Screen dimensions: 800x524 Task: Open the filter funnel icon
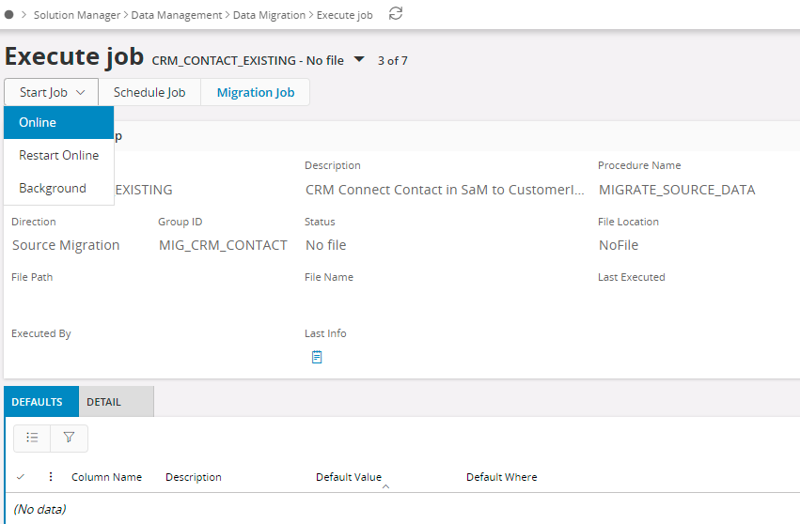click(x=69, y=438)
